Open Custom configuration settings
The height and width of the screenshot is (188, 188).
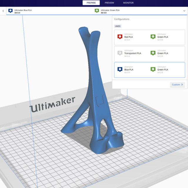(177, 85)
